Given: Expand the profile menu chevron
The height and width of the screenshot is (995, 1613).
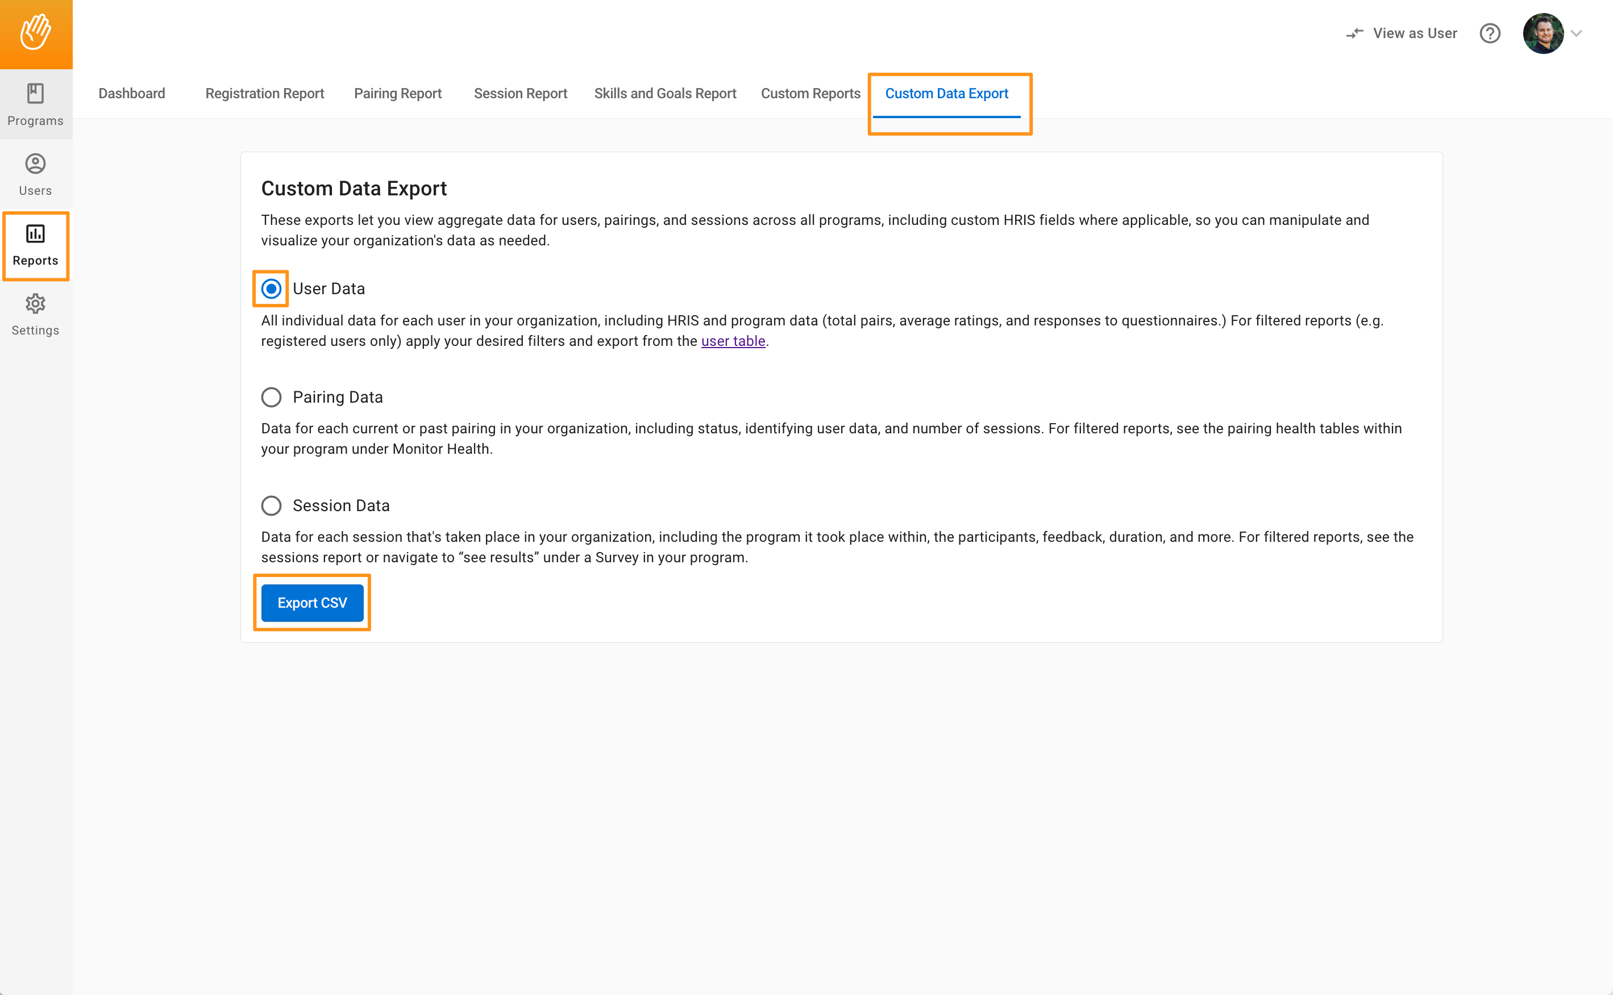Looking at the screenshot, I should coord(1577,34).
